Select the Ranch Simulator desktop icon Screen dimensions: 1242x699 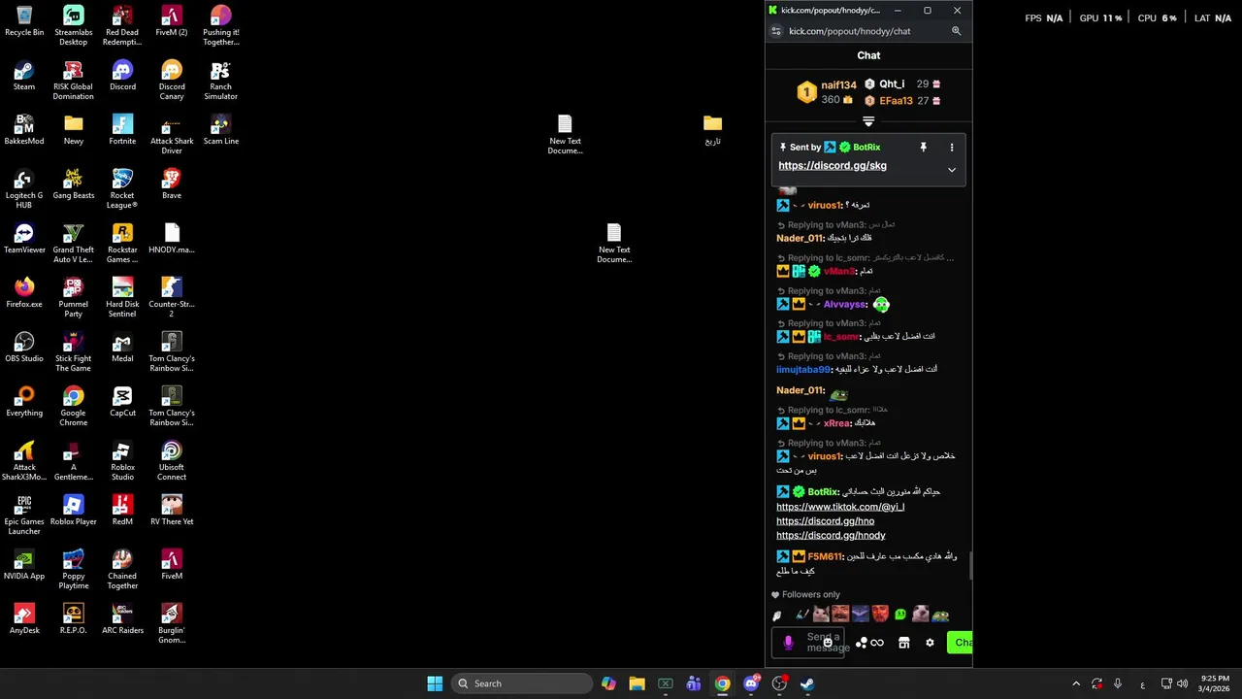pyautogui.click(x=220, y=81)
